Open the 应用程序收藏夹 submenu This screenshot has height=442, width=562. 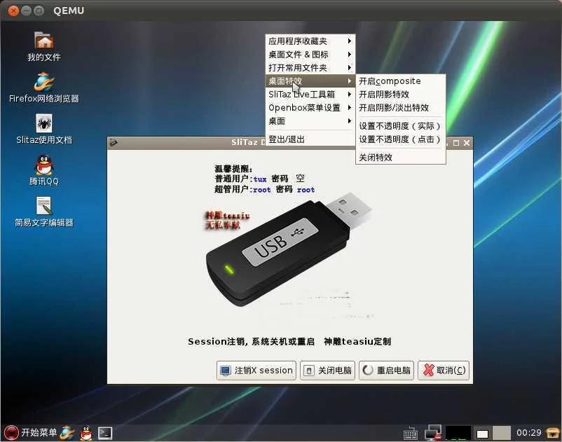pos(310,41)
